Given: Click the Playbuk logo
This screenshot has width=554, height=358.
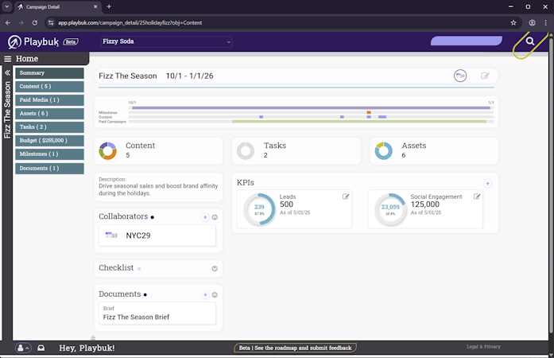Looking at the screenshot, I should tap(33, 41).
